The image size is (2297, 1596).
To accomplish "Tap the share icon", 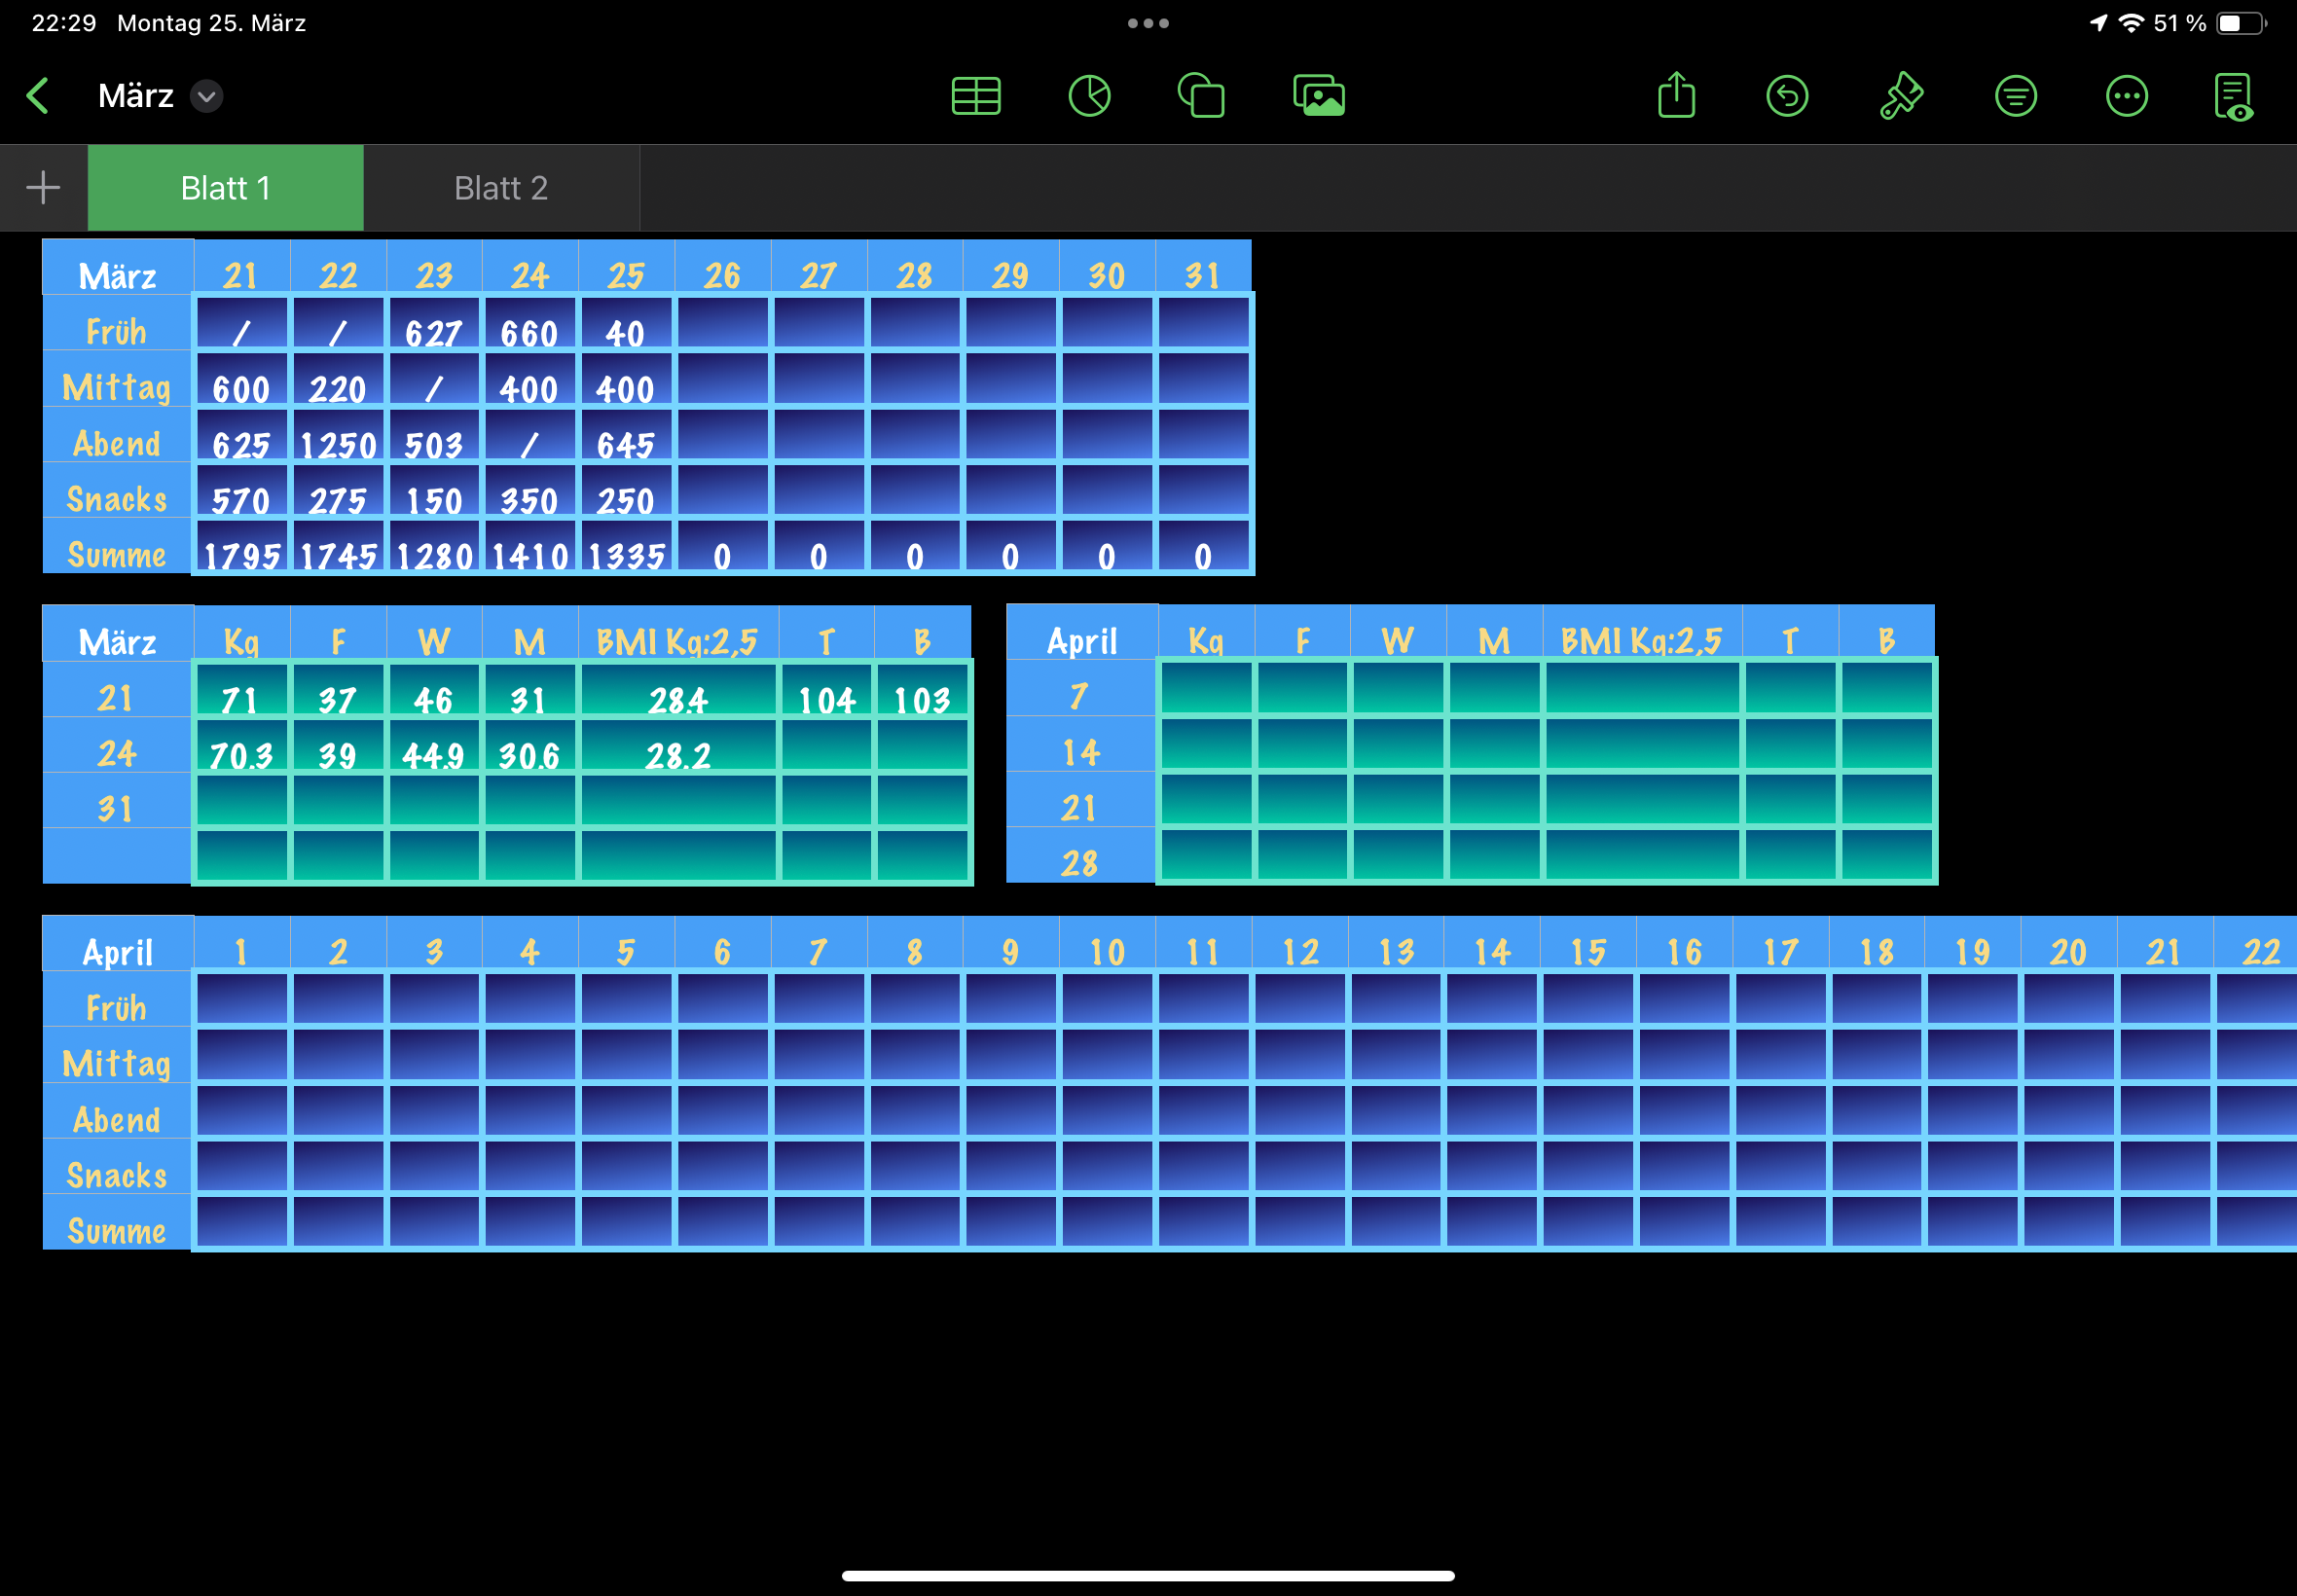I will point(1676,96).
